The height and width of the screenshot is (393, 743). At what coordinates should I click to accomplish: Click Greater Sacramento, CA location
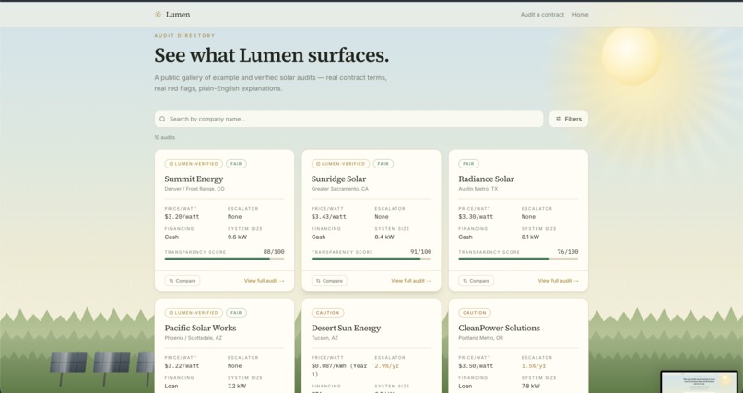click(x=340, y=189)
